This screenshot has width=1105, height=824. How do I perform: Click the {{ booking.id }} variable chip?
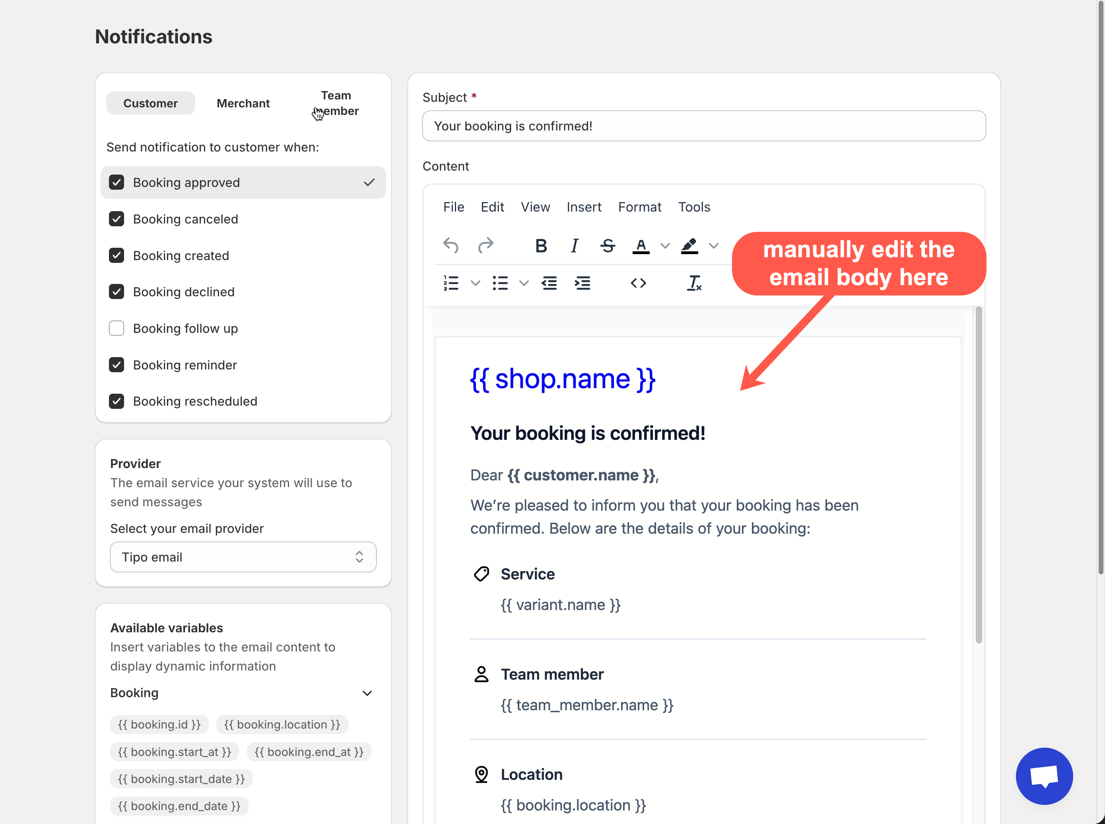159,725
